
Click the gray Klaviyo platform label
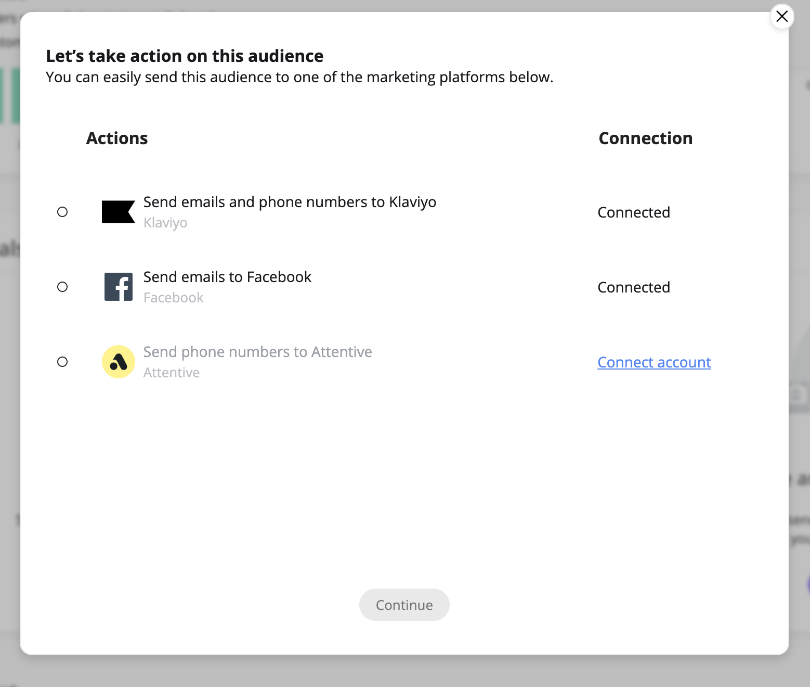(165, 223)
